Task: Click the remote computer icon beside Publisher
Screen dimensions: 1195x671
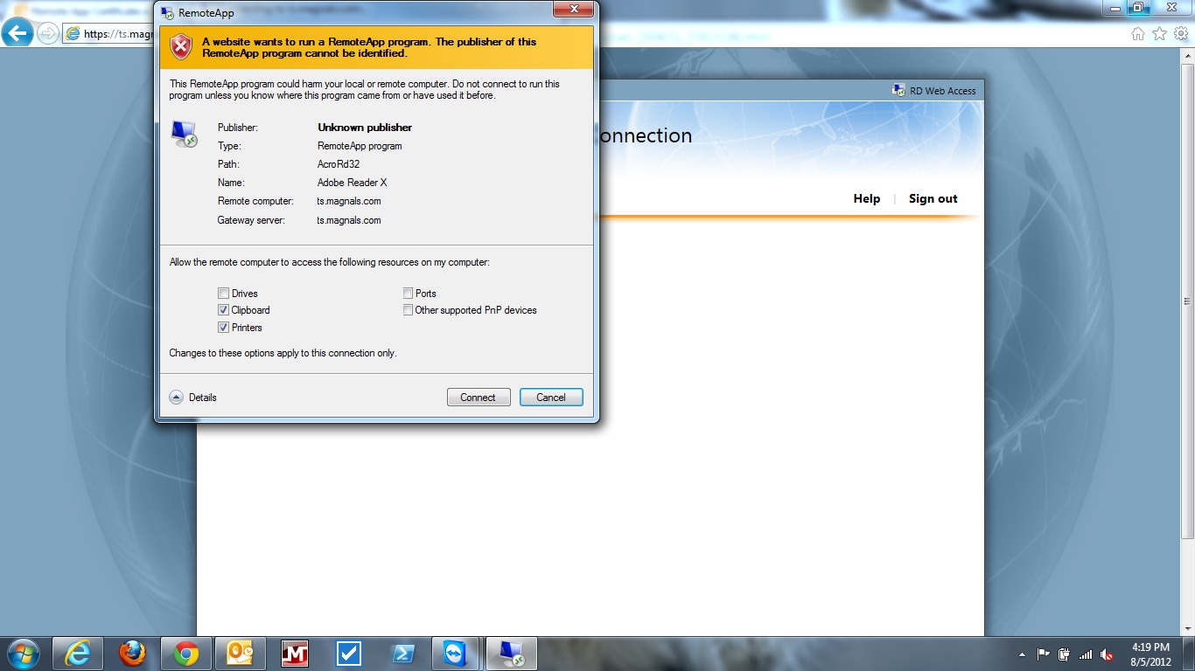Action: [x=184, y=134]
